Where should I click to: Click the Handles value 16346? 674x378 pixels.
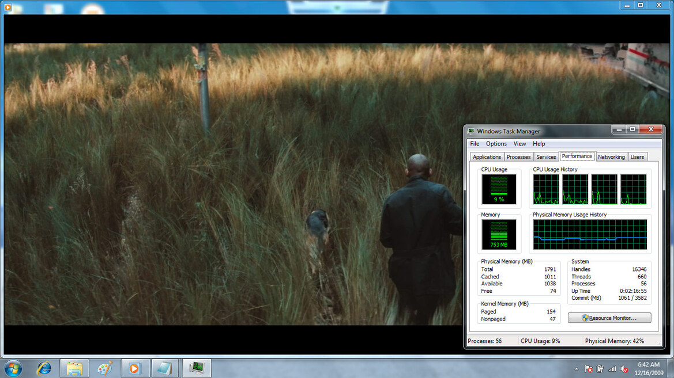[x=639, y=269]
